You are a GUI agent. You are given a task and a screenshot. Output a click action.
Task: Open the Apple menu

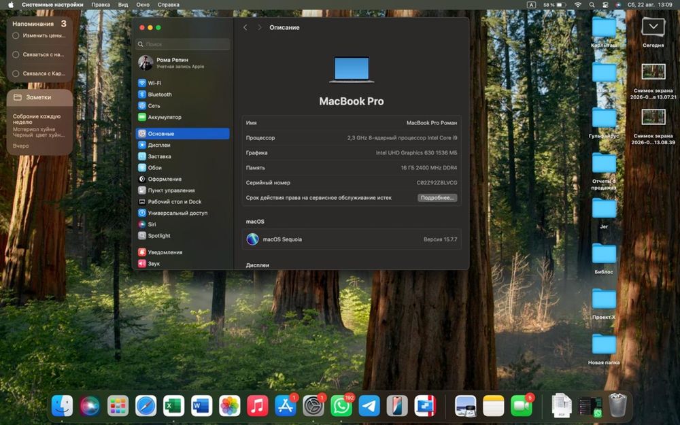pyautogui.click(x=11, y=5)
